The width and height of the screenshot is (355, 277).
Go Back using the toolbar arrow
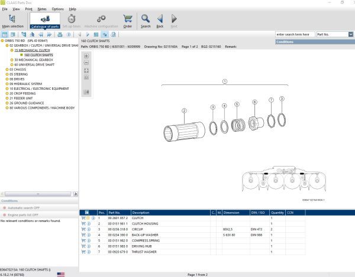[x=160, y=19]
